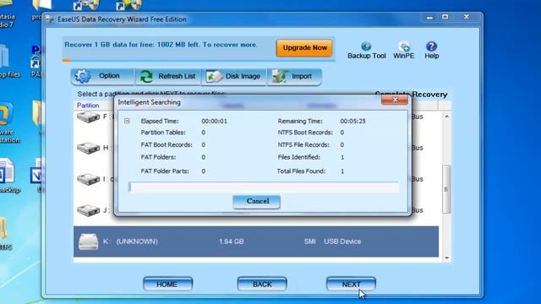This screenshot has height=304, width=541.
Task: Open Disk Image tool
Action: coord(234,76)
